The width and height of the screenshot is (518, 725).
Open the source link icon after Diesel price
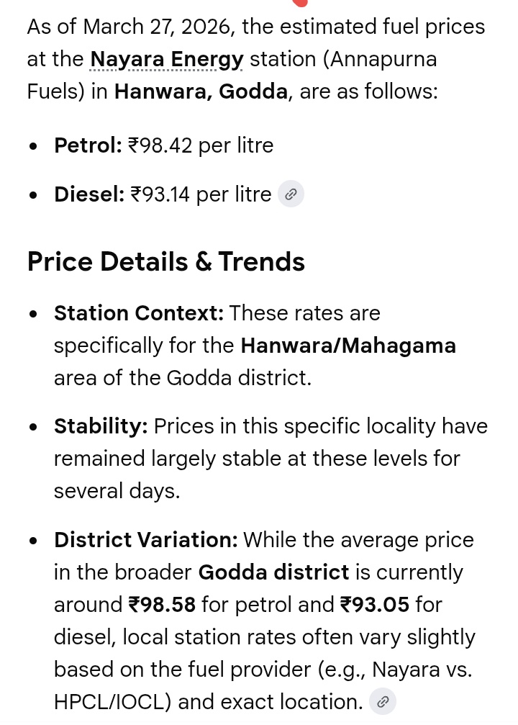coord(291,194)
